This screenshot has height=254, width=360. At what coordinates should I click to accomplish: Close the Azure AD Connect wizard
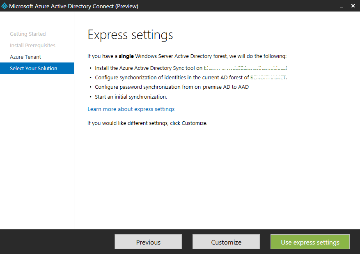coord(353,6)
